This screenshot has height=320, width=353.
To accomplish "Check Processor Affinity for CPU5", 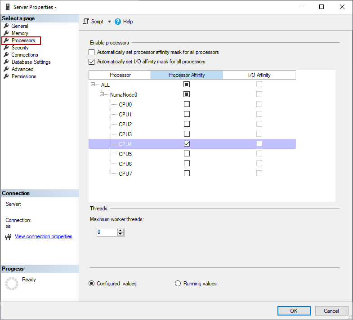I will pyautogui.click(x=187, y=154).
